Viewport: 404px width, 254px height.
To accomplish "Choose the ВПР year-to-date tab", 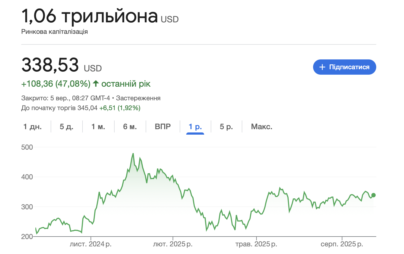I will 163,127.
